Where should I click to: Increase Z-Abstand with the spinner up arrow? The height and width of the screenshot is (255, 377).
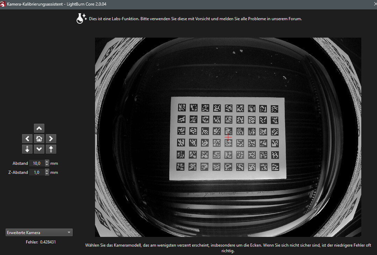(47, 171)
